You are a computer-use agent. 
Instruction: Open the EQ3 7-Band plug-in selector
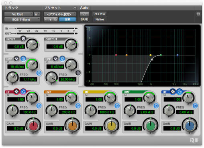22,20
